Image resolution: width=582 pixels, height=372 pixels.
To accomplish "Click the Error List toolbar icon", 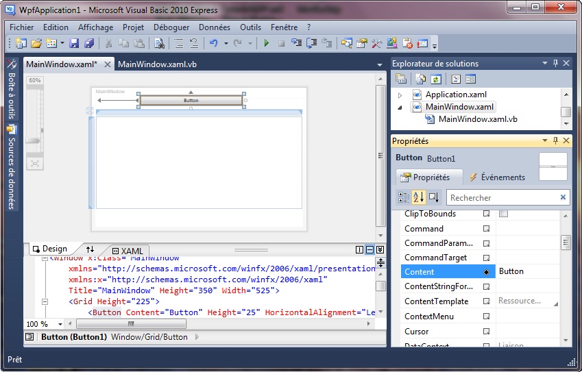I will click(408, 43).
